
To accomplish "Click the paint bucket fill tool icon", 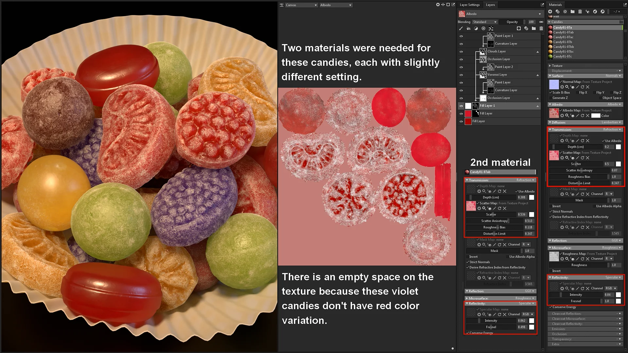I will 468,29.
